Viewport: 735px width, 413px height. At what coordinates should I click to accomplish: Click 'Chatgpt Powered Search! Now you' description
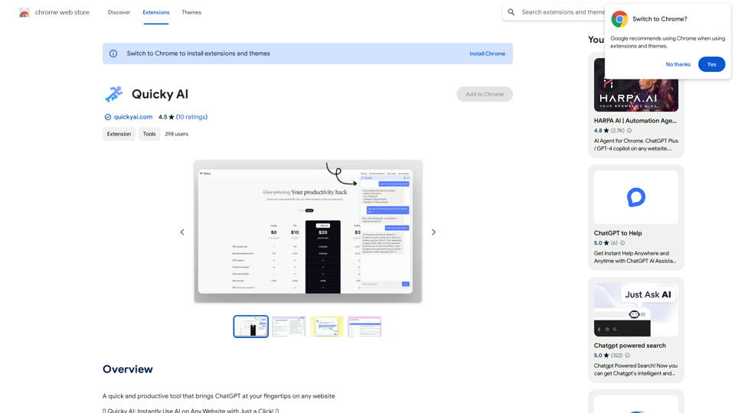pyautogui.click(x=635, y=369)
